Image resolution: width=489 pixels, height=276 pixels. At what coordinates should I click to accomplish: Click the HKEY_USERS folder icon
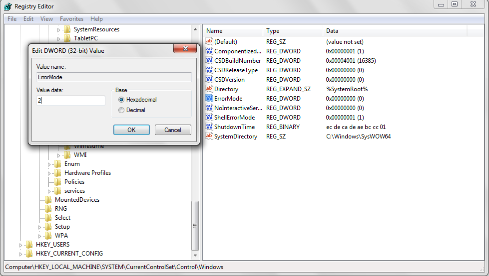pyautogui.click(x=29, y=245)
